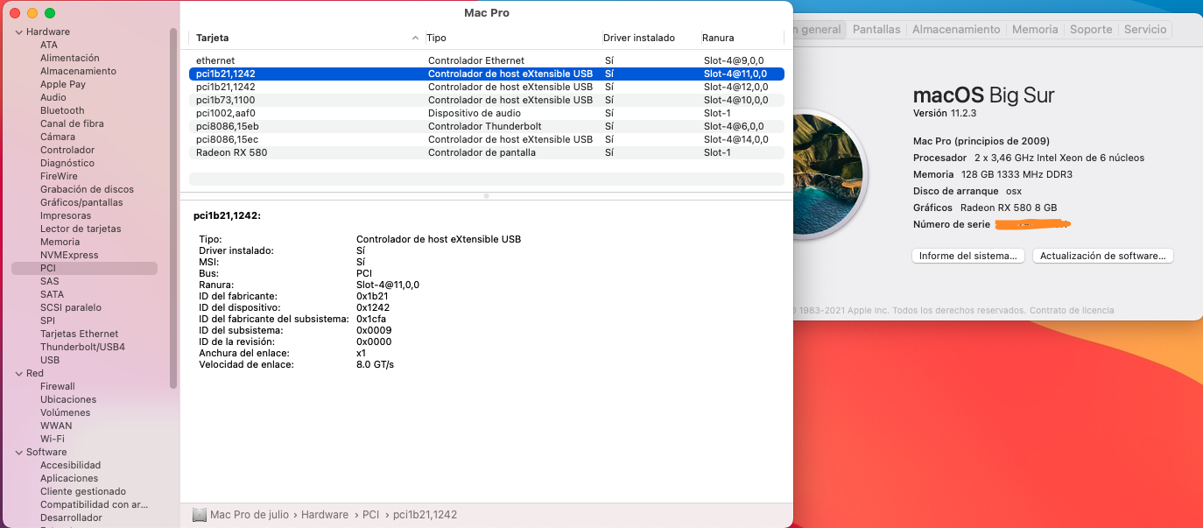Image resolution: width=1203 pixels, height=528 pixels.
Task: Select USB in the sidebar
Action: point(50,360)
